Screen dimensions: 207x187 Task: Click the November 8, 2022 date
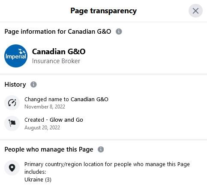(x=45, y=107)
